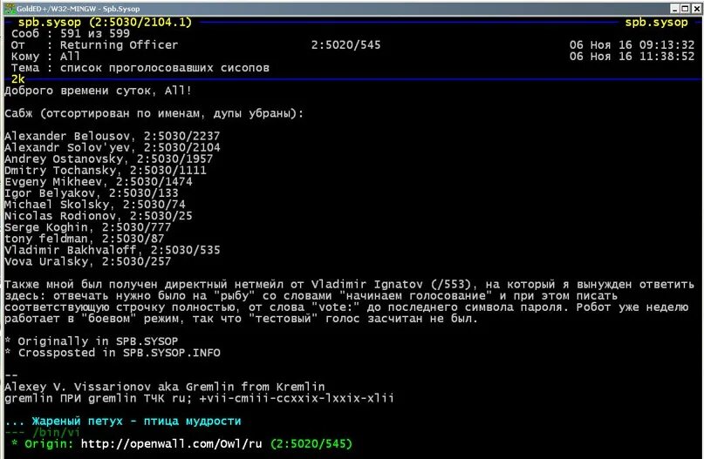
Task: Click the subject 'список проголосовавших сисопов'
Action: point(164,68)
